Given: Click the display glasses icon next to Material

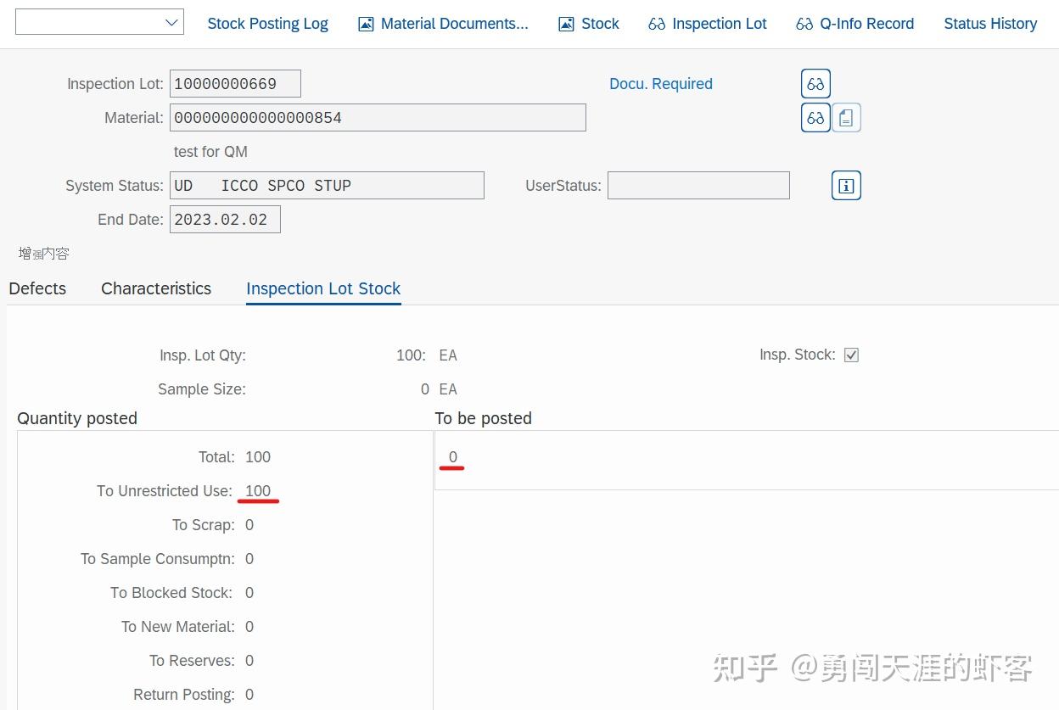Looking at the screenshot, I should click(815, 117).
